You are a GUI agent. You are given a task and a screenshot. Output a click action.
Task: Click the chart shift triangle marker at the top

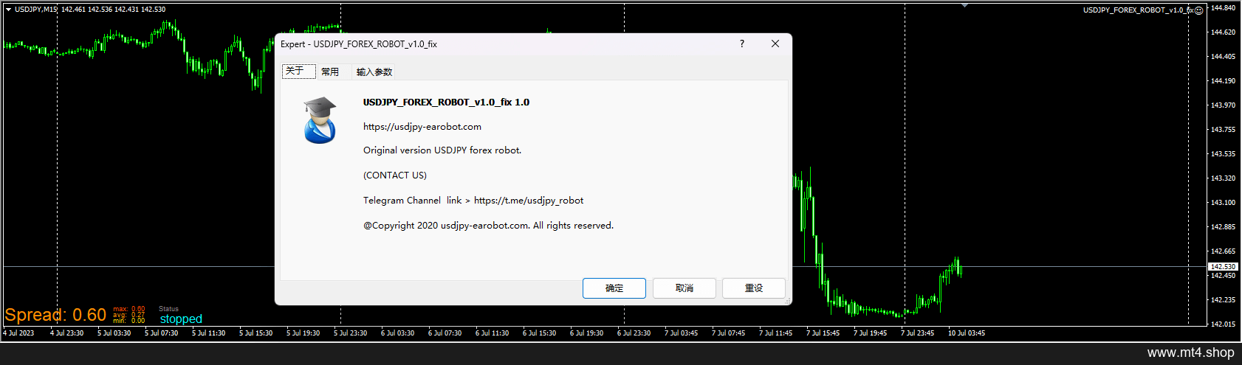[x=964, y=6]
